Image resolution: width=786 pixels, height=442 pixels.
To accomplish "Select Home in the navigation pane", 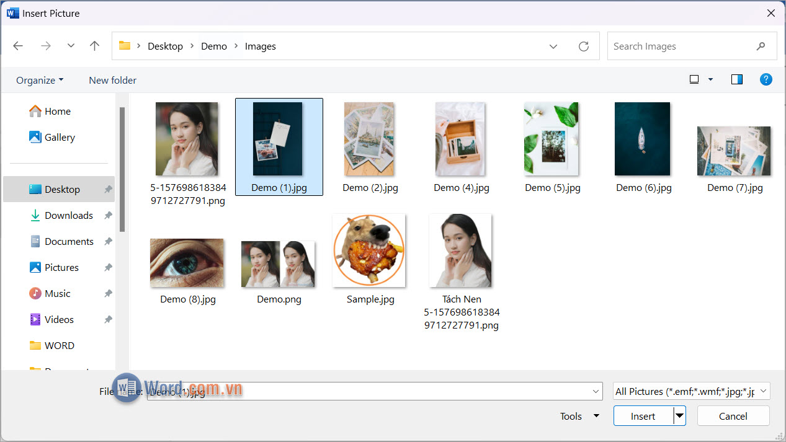I will click(58, 112).
